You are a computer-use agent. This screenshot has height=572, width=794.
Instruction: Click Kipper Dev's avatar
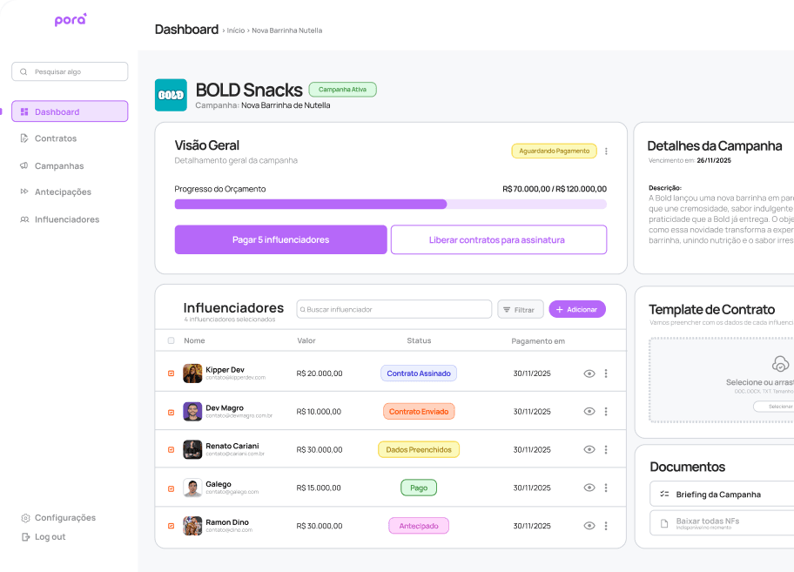[x=192, y=373]
